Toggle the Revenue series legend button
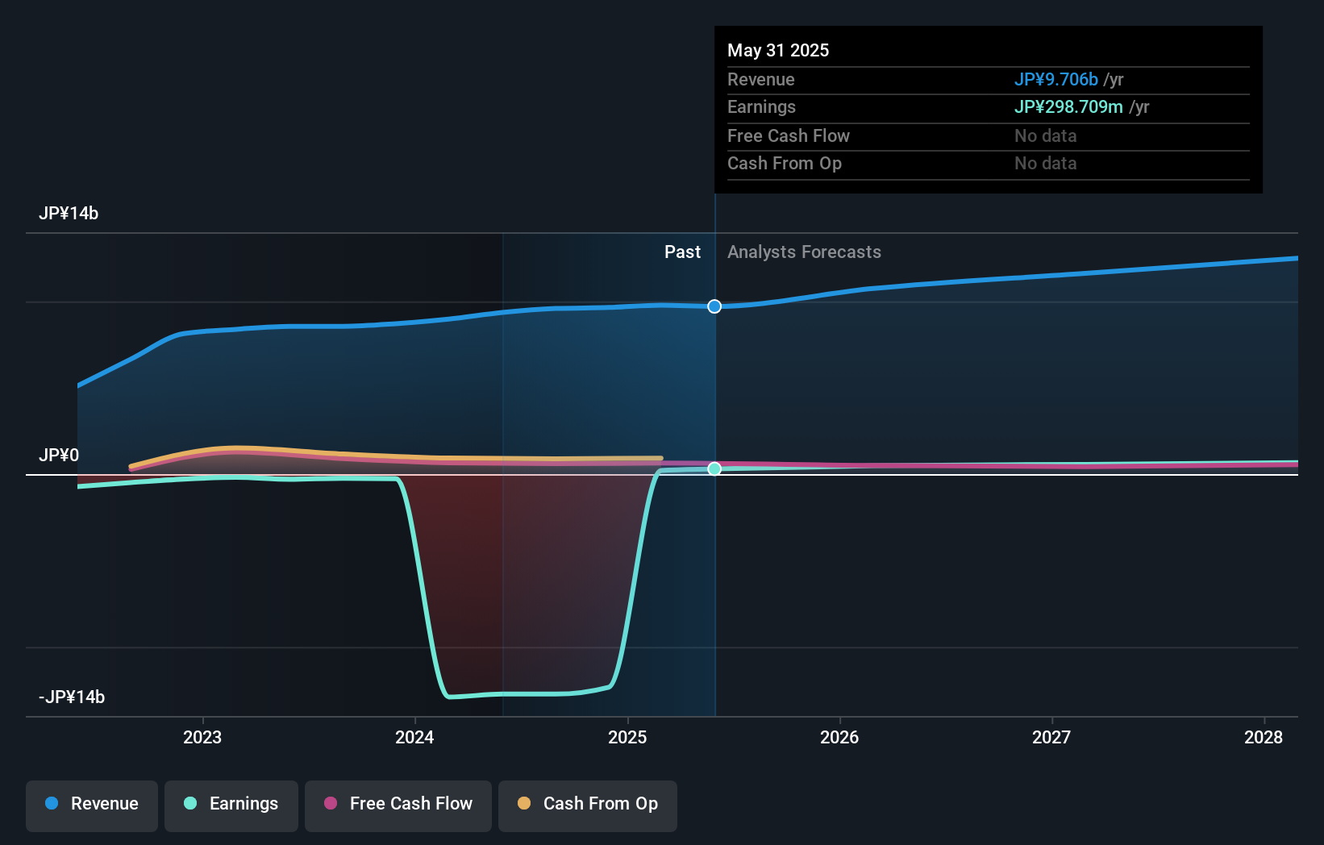Screen dimensions: 1324x845 pos(92,805)
